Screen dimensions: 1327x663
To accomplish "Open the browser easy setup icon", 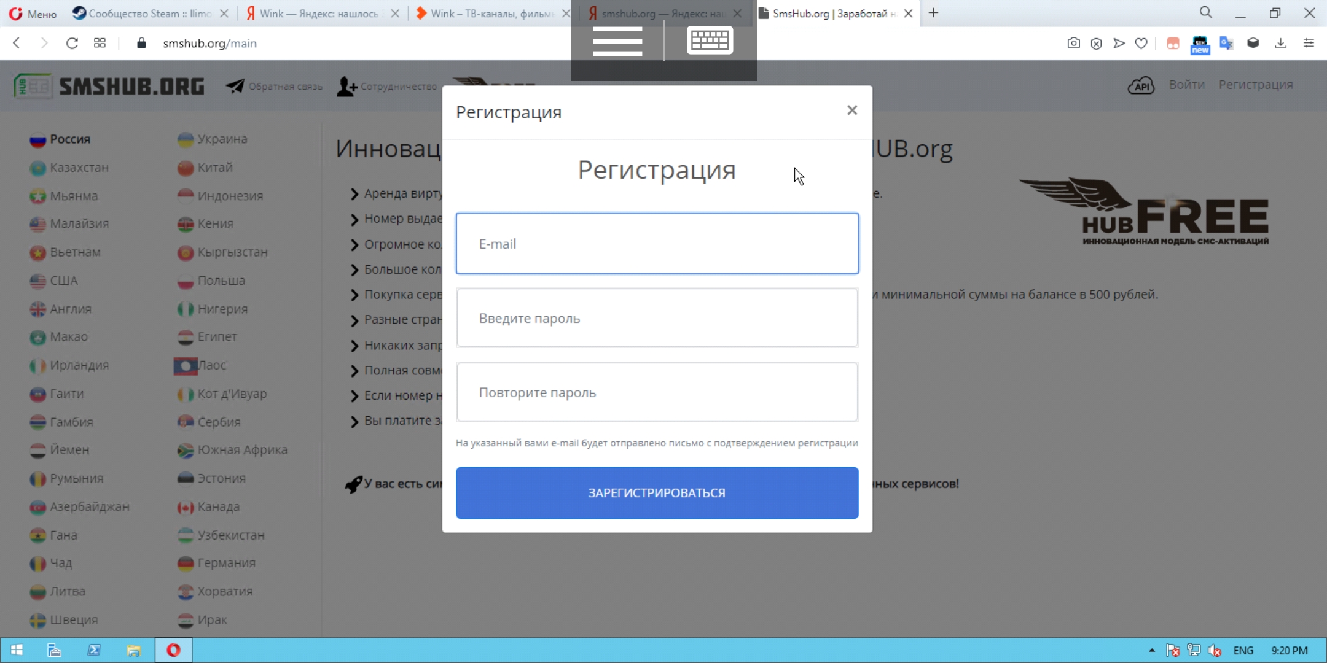I will point(1309,43).
